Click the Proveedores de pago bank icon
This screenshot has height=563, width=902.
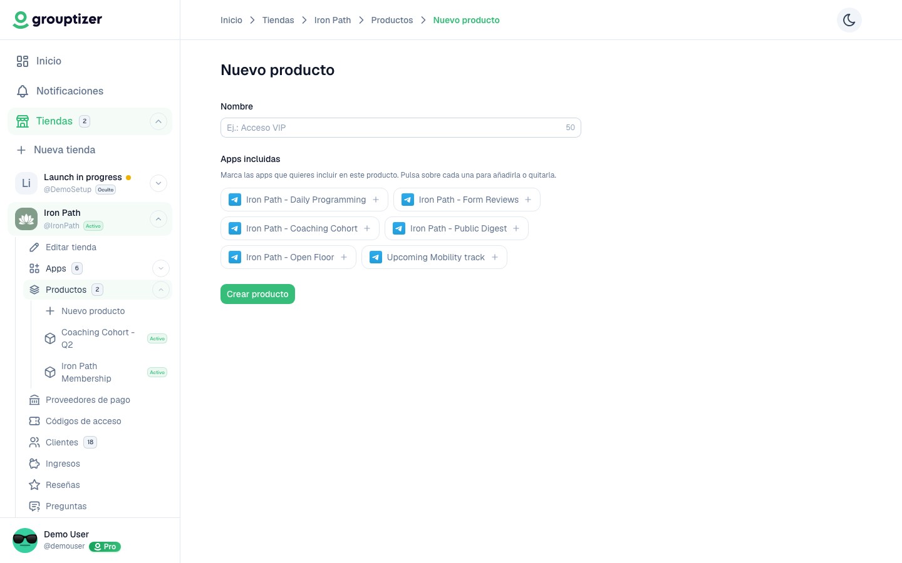34,400
